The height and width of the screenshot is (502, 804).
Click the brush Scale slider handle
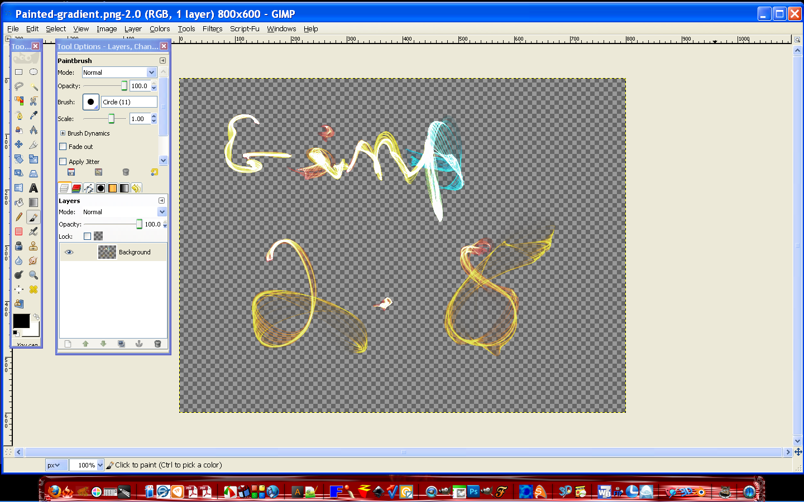pyautogui.click(x=111, y=119)
